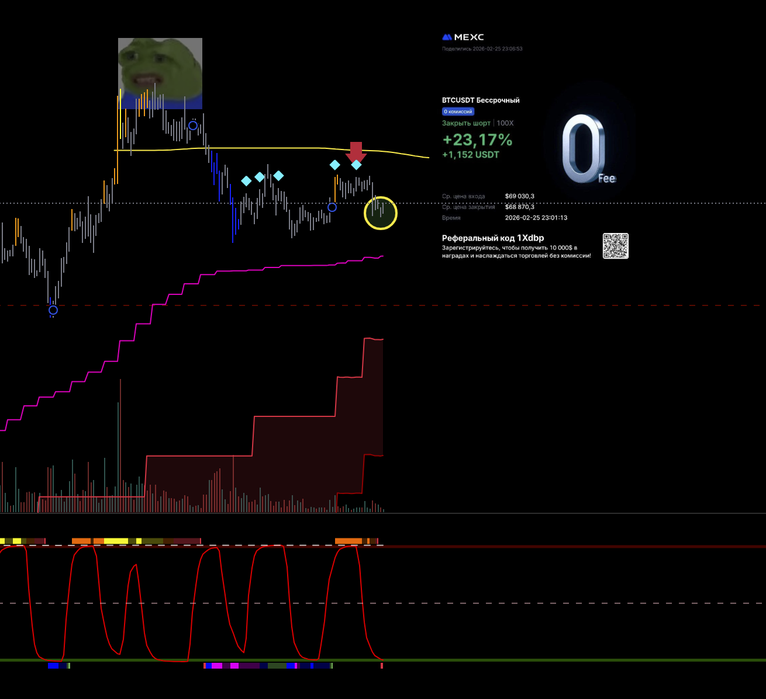The width and height of the screenshot is (766, 699).
Task: Click the yellow circle highlighting recent candles
Action: 381,213
